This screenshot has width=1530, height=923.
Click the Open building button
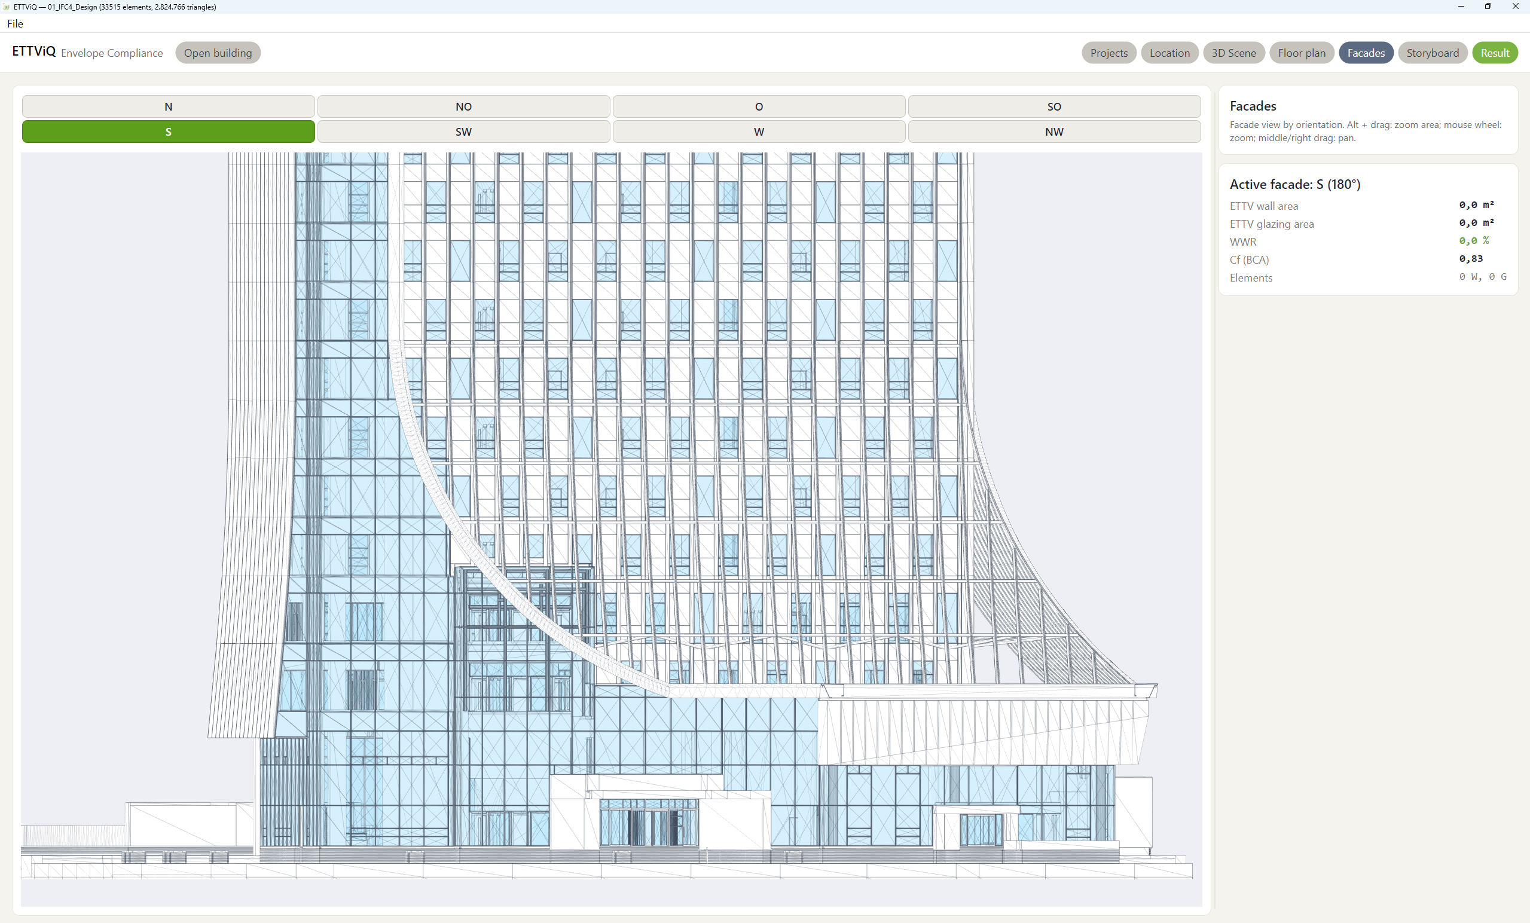(x=218, y=53)
